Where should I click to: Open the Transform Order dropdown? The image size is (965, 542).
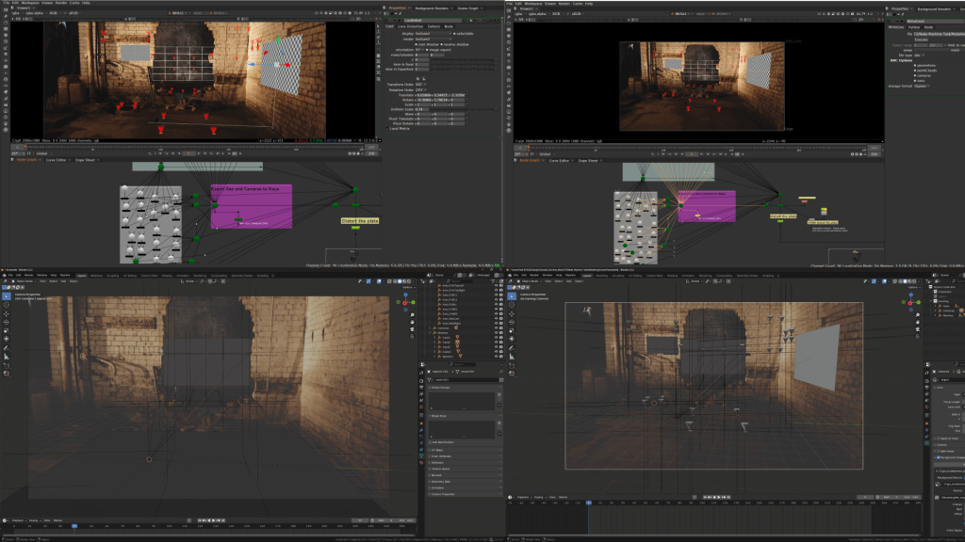point(420,84)
